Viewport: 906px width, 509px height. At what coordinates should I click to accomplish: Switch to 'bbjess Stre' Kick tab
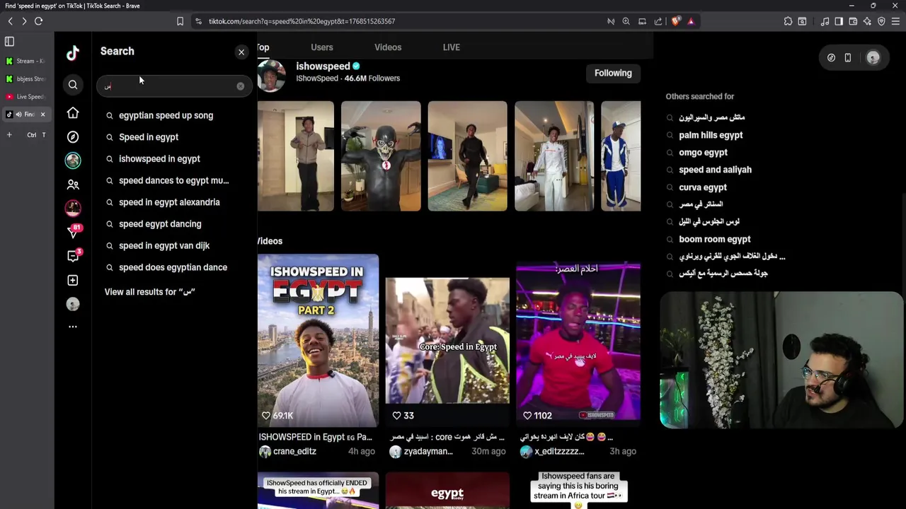25,78
